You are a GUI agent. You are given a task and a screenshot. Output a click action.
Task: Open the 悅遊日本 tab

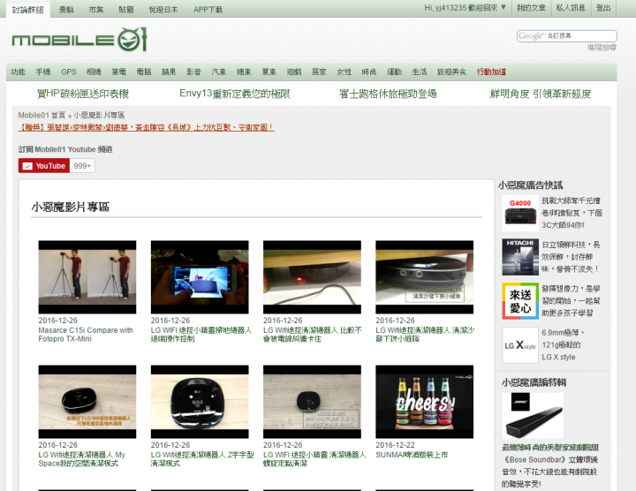pyautogui.click(x=163, y=10)
